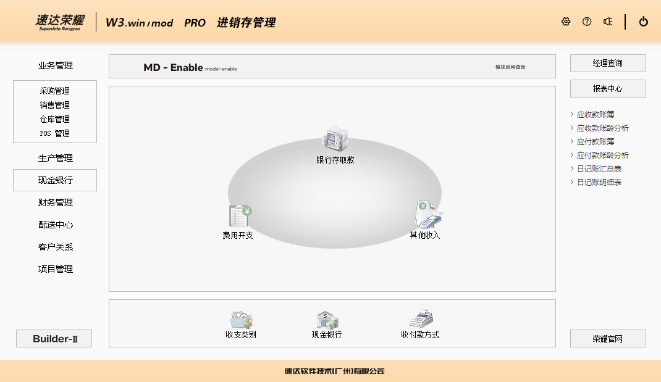This screenshot has height=382, width=661.
Task: Expand the 应收款账簿 report entry
Action: pos(595,114)
